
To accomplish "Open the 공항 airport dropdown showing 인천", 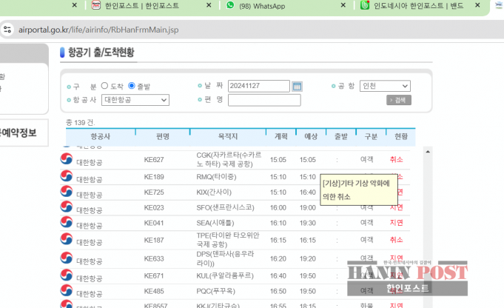I will 384,86.
